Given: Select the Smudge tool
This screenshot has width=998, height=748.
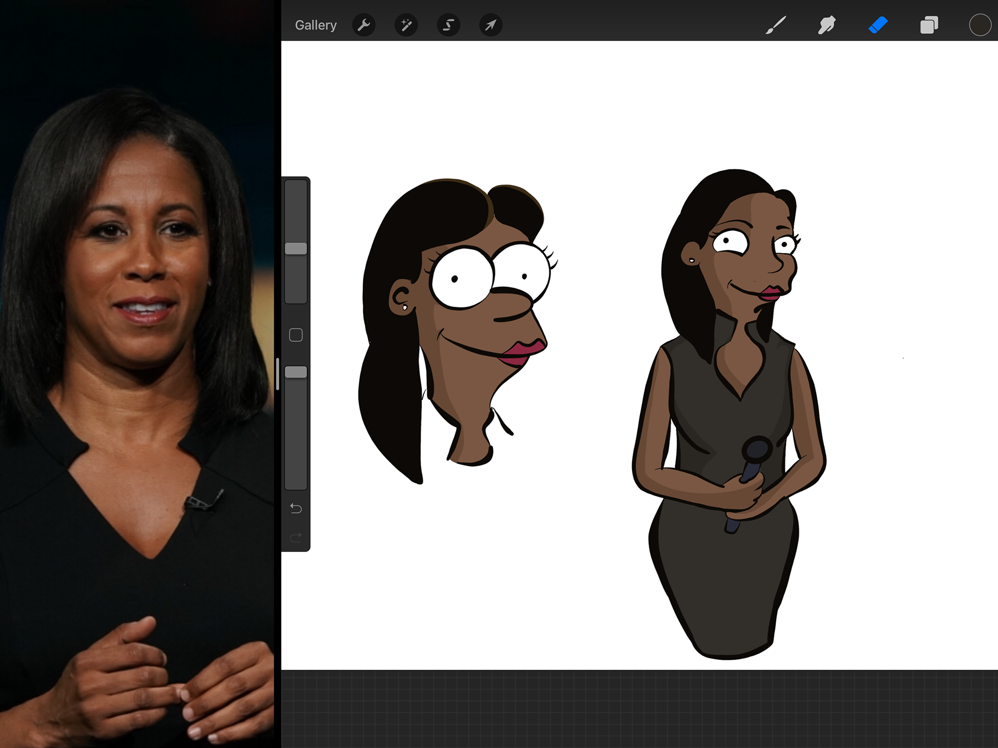Looking at the screenshot, I should point(826,25).
